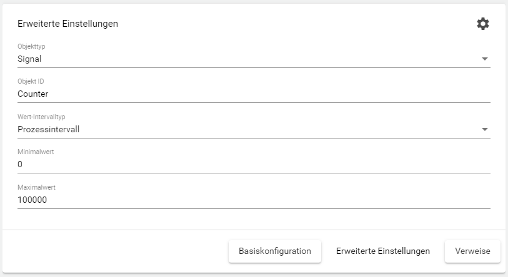Switch to the Basiskonfiguration tab

275,251
